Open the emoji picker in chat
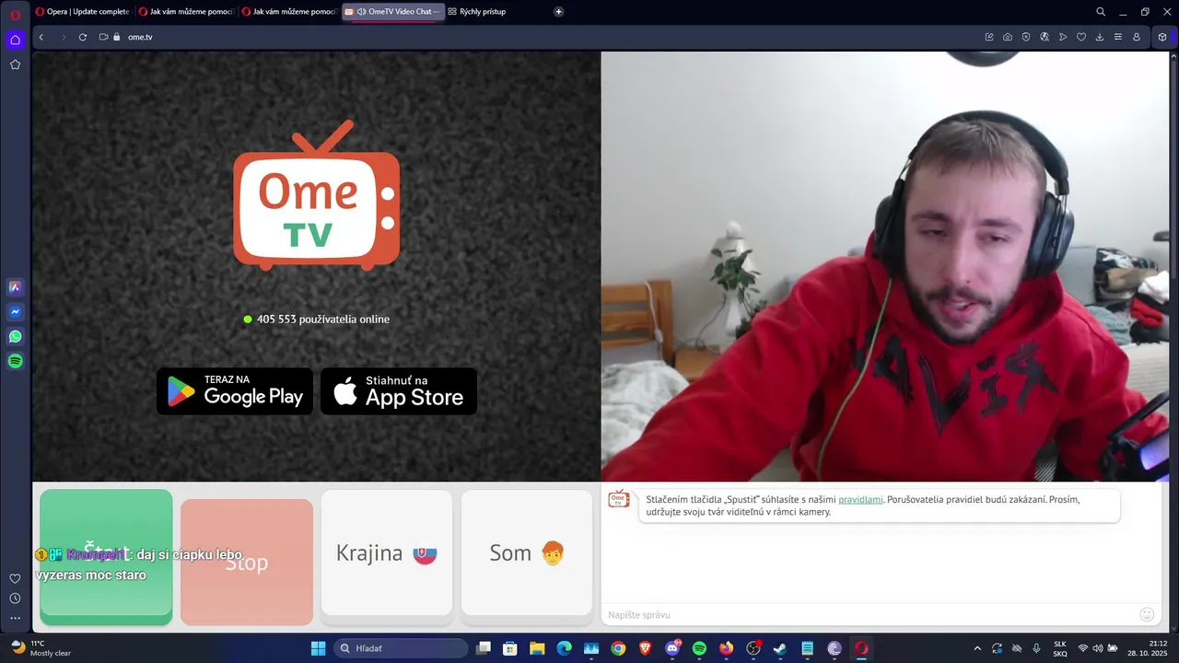The width and height of the screenshot is (1179, 663). pos(1147,614)
